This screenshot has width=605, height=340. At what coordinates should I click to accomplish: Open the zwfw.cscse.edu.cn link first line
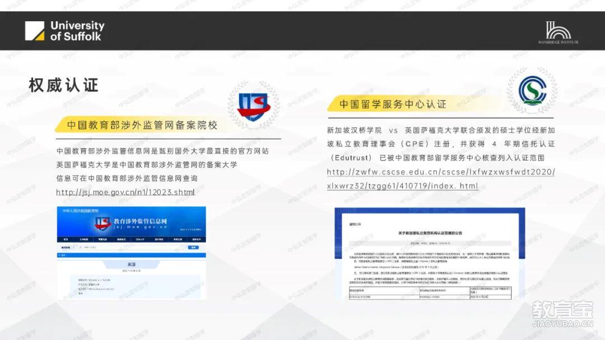click(x=441, y=172)
